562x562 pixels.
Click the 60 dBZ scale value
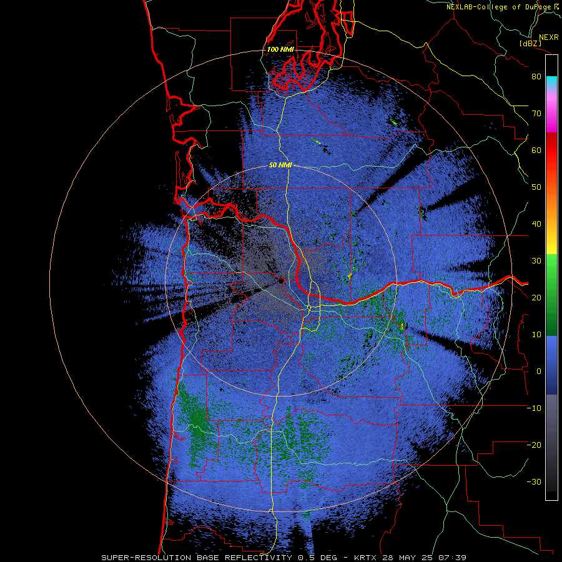pos(536,150)
